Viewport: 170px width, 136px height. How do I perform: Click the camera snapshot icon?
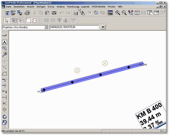[54, 13]
